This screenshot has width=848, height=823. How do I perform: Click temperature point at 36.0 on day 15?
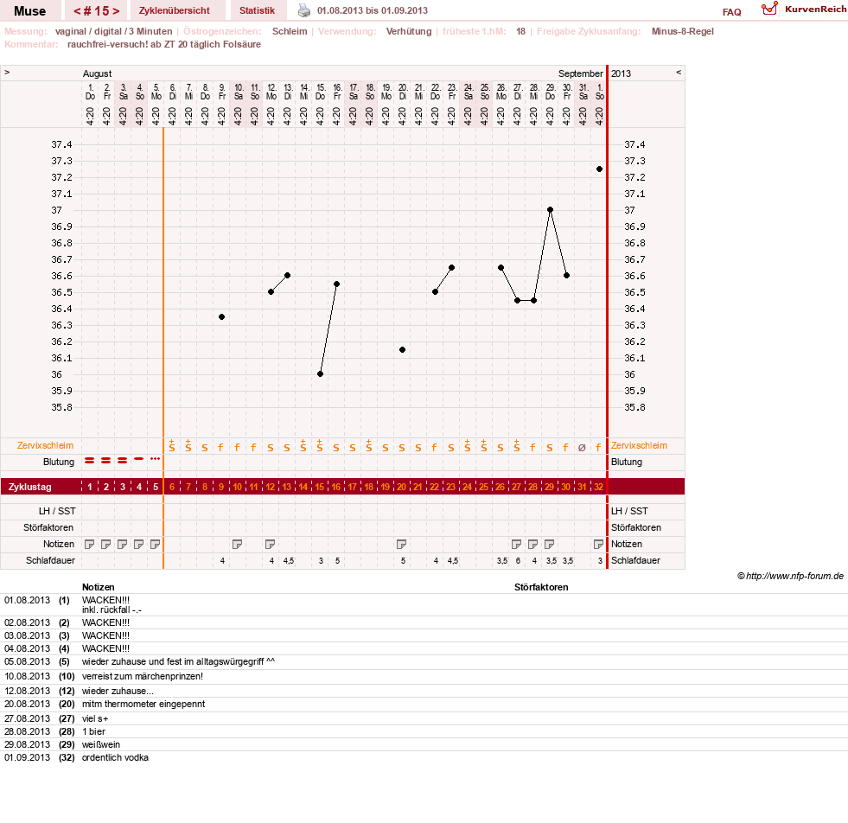click(x=320, y=374)
